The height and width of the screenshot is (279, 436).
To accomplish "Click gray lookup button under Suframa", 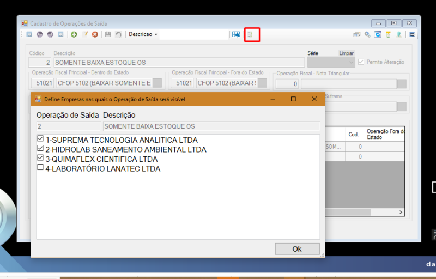I will pos(402,107).
